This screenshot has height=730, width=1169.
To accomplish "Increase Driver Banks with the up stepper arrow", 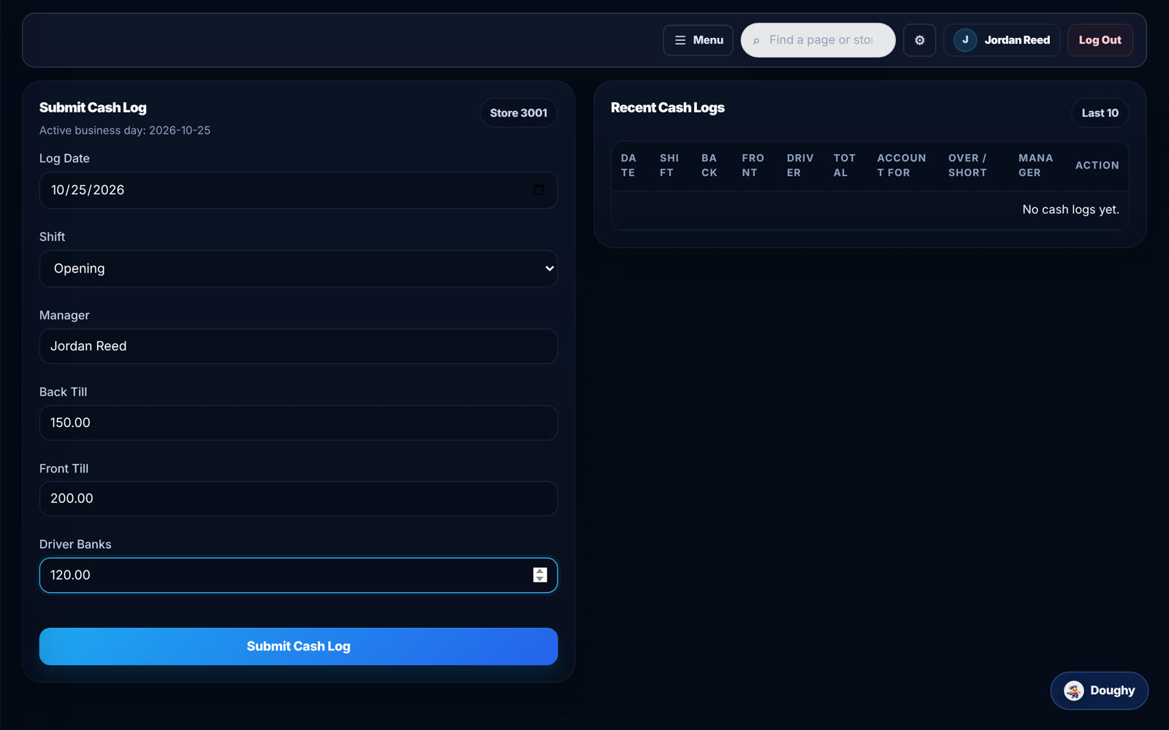I will (540, 572).
